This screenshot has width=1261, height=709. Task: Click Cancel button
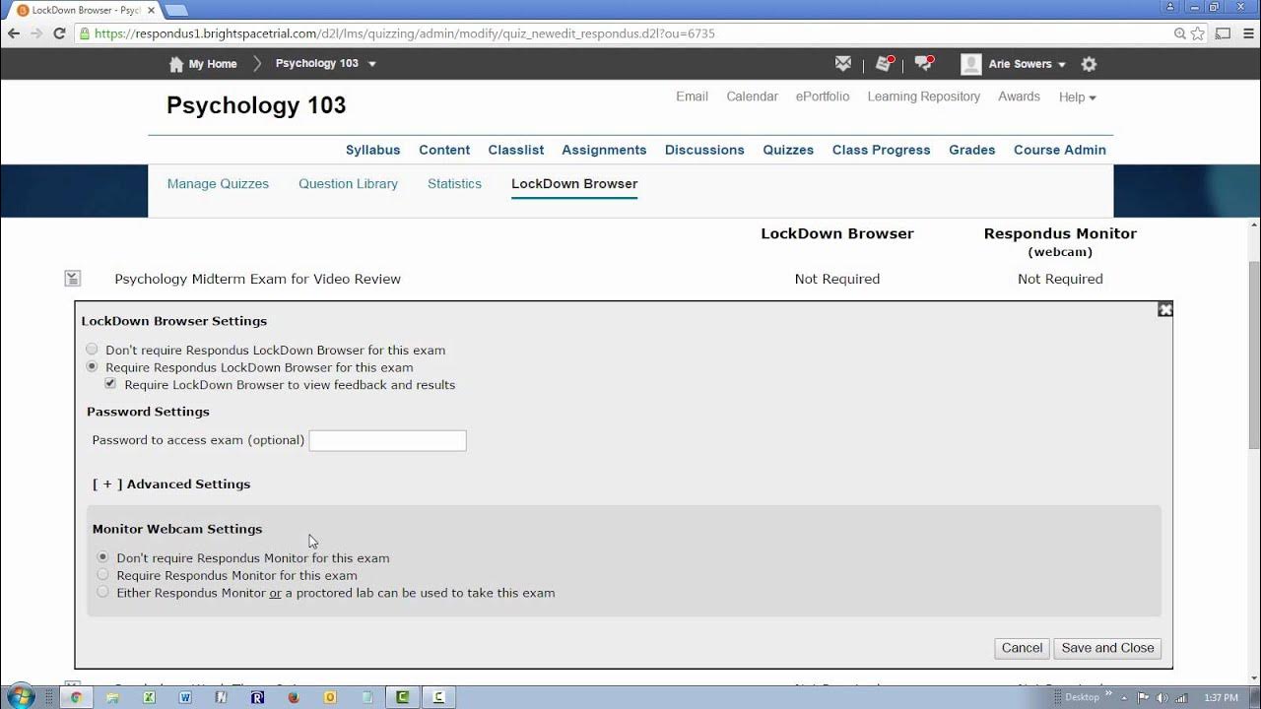click(x=1022, y=648)
